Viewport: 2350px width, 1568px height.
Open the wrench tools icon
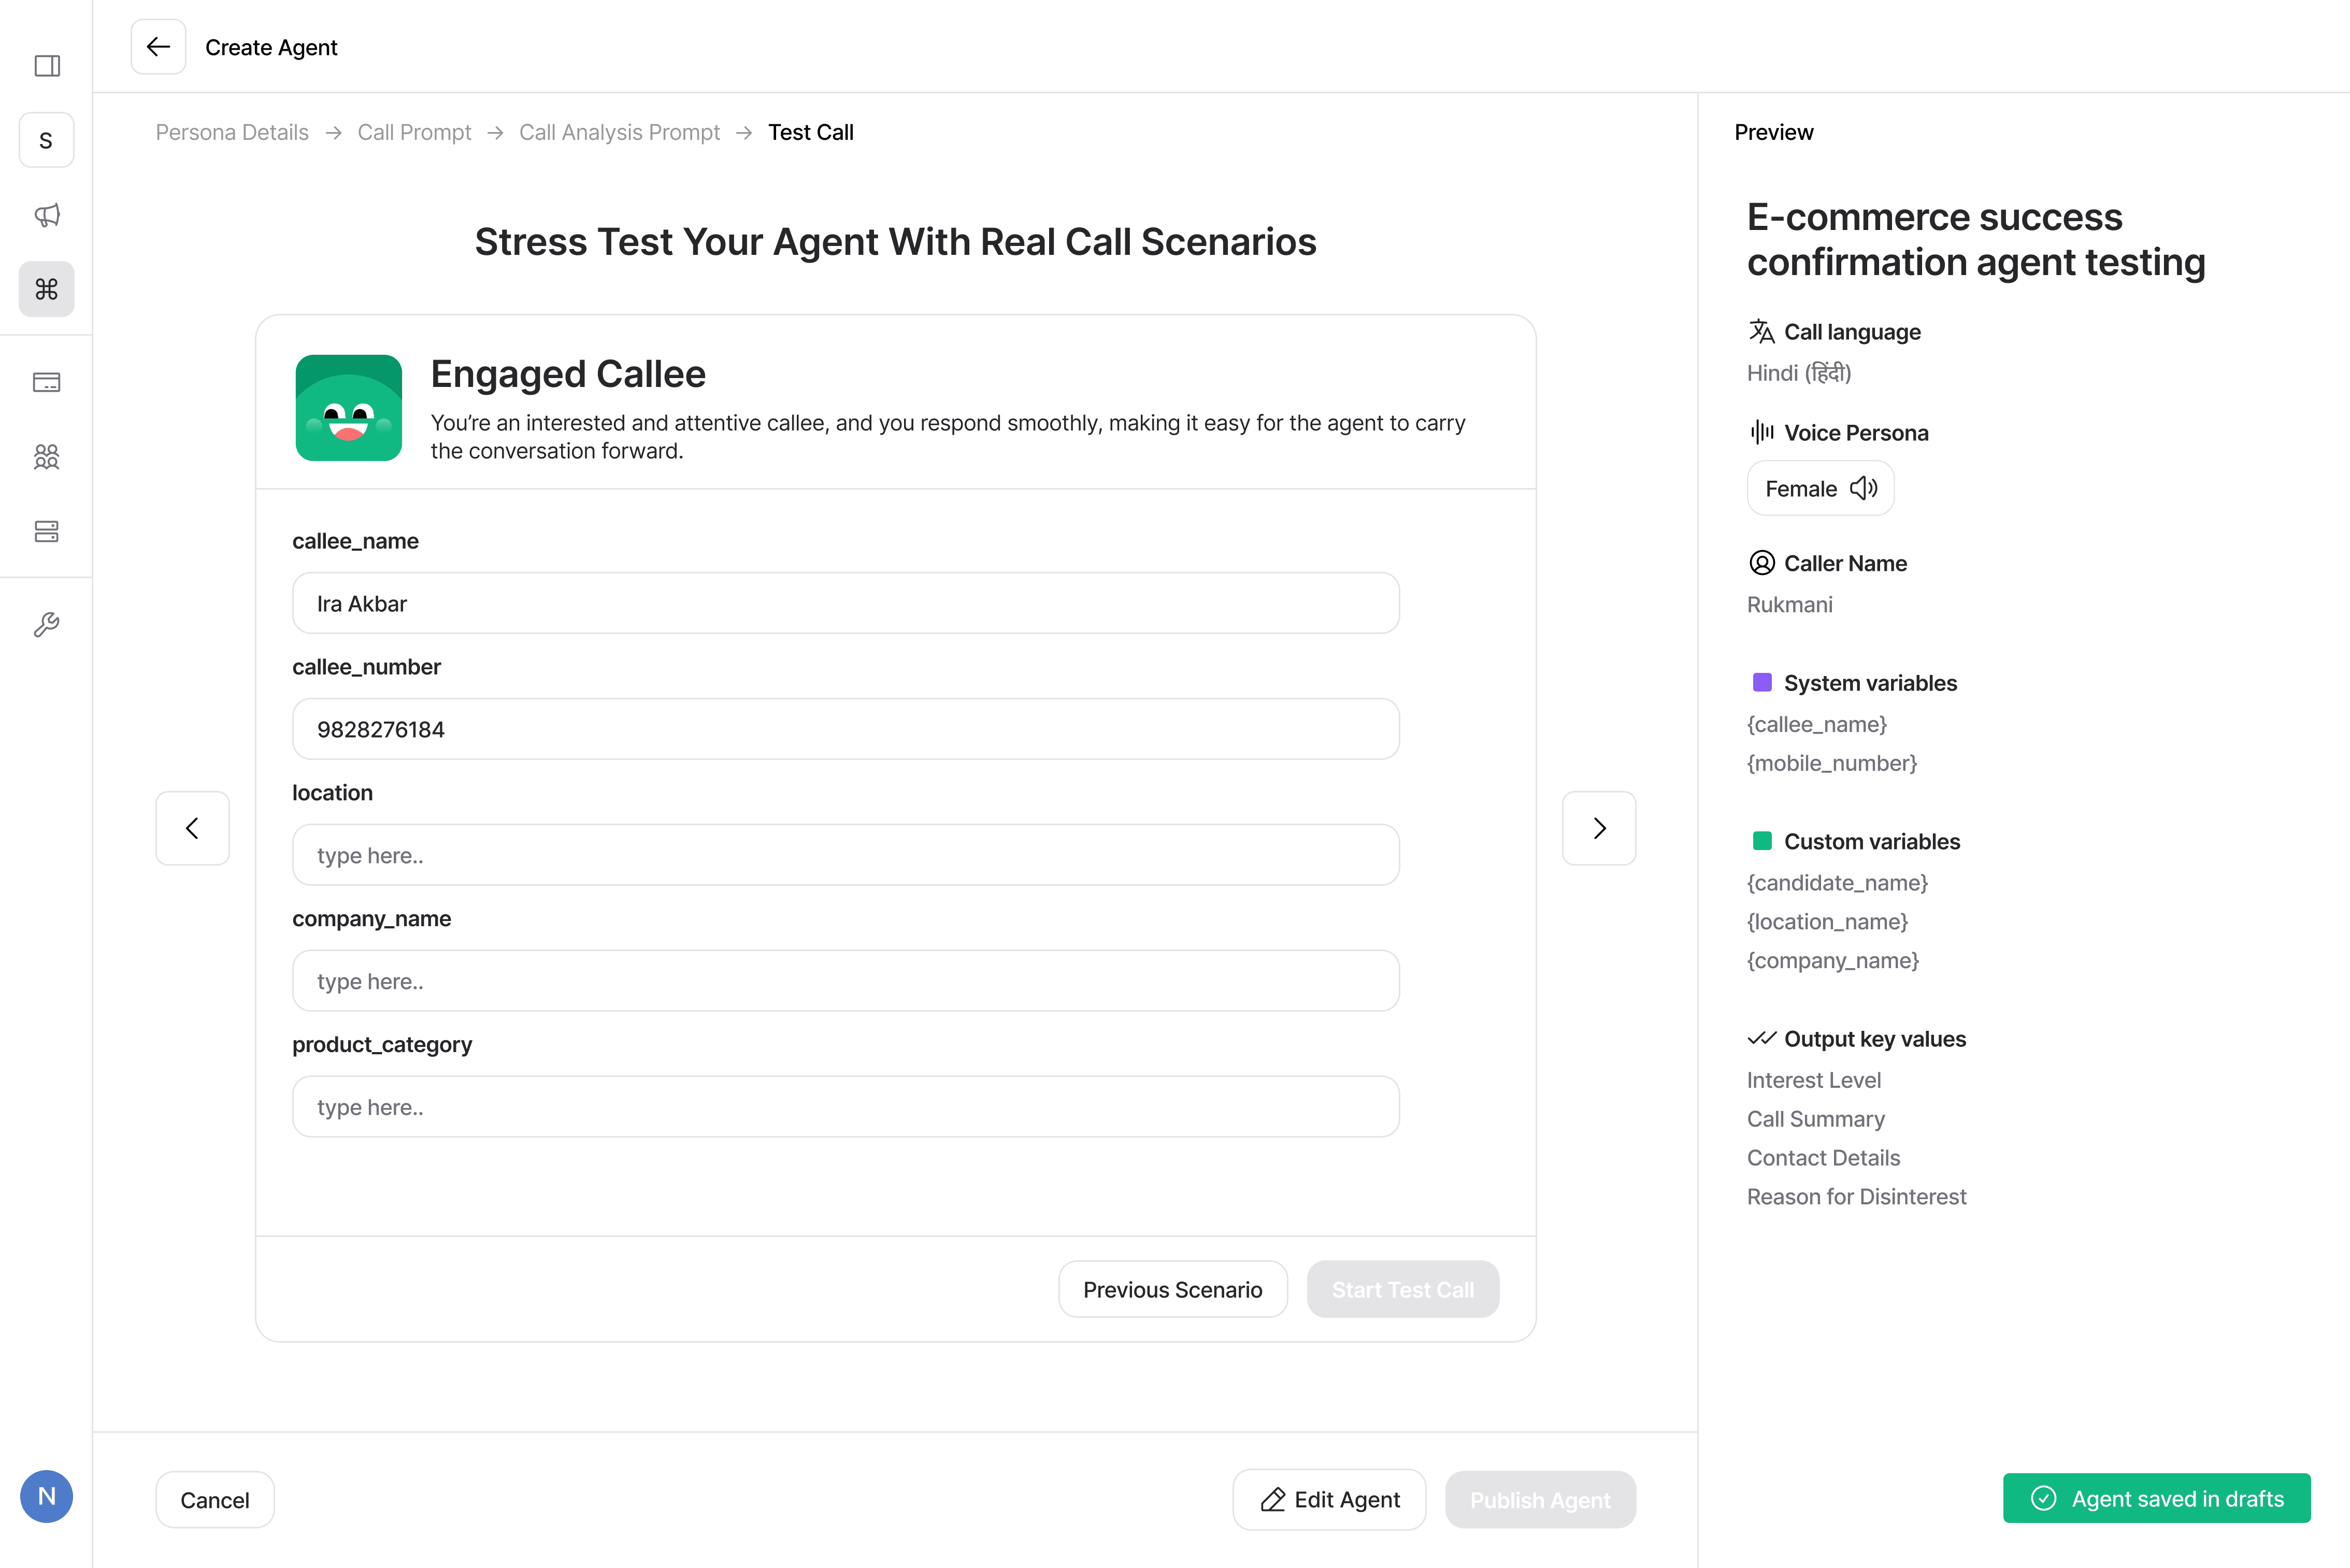pyautogui.click(x=47, y=625)
